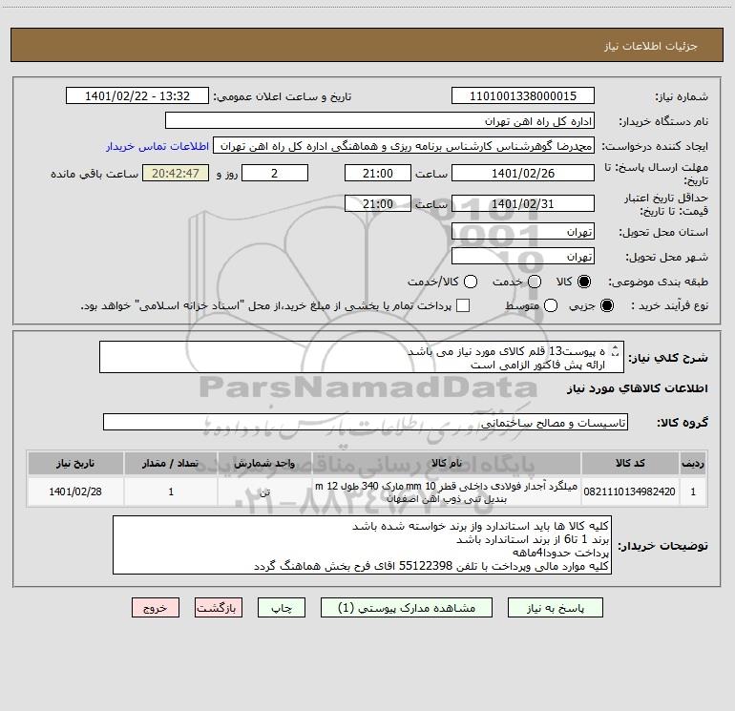Click the price validity 21:00 time field
The height and width of the screenshot is (711, 735).
click(378, 203)
